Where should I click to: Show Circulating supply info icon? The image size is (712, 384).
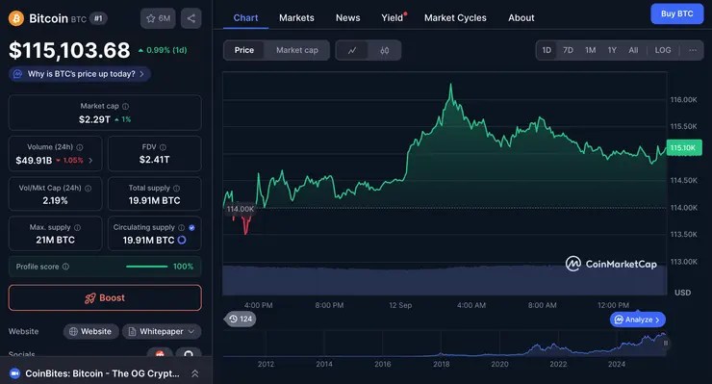pos(181,227)
